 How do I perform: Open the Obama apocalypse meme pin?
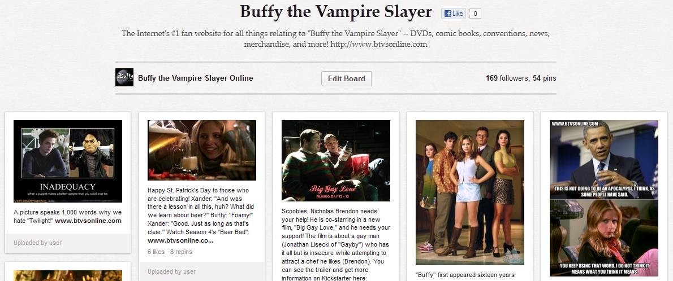point(604,198)
